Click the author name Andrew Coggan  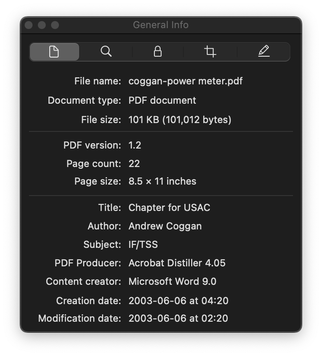[165, 226]
